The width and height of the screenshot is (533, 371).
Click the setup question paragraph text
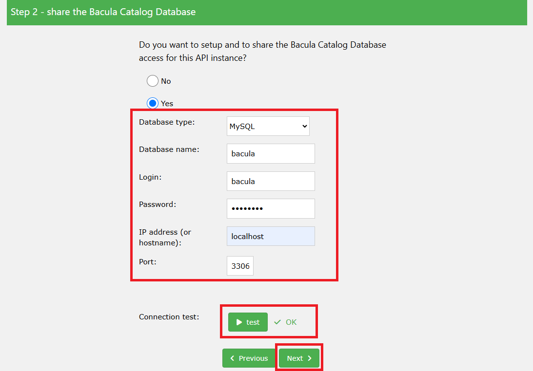pos(262,51)
